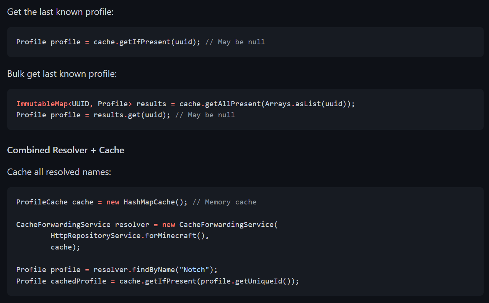Click the 'Cache all resolved names:' paragraph
Screen dimensions: 489x303
coord(59,172)
